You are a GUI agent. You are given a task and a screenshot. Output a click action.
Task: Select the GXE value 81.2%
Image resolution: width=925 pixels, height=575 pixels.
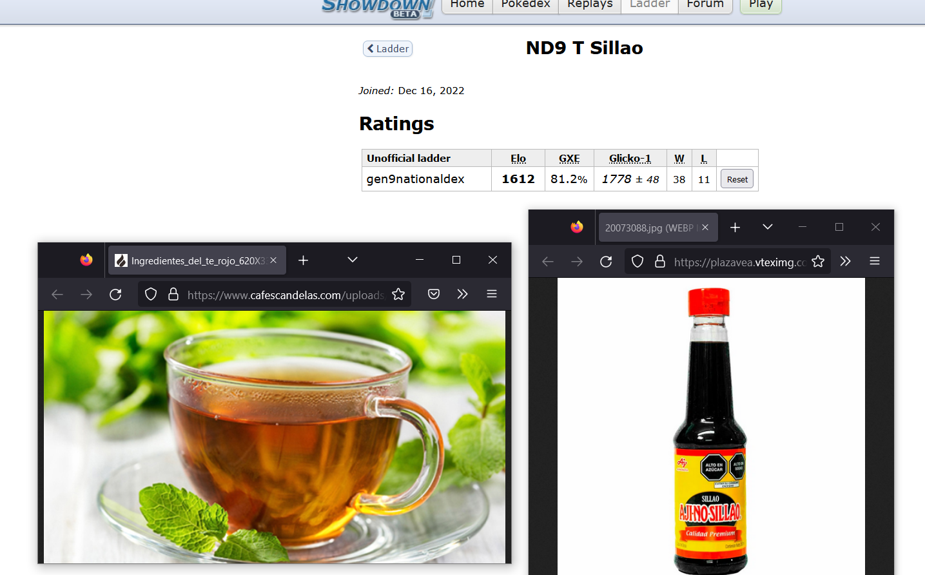(569, 179)
